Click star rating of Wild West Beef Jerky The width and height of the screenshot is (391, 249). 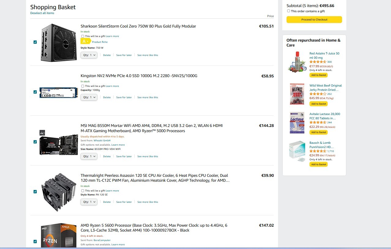click(x=318, y=94)
